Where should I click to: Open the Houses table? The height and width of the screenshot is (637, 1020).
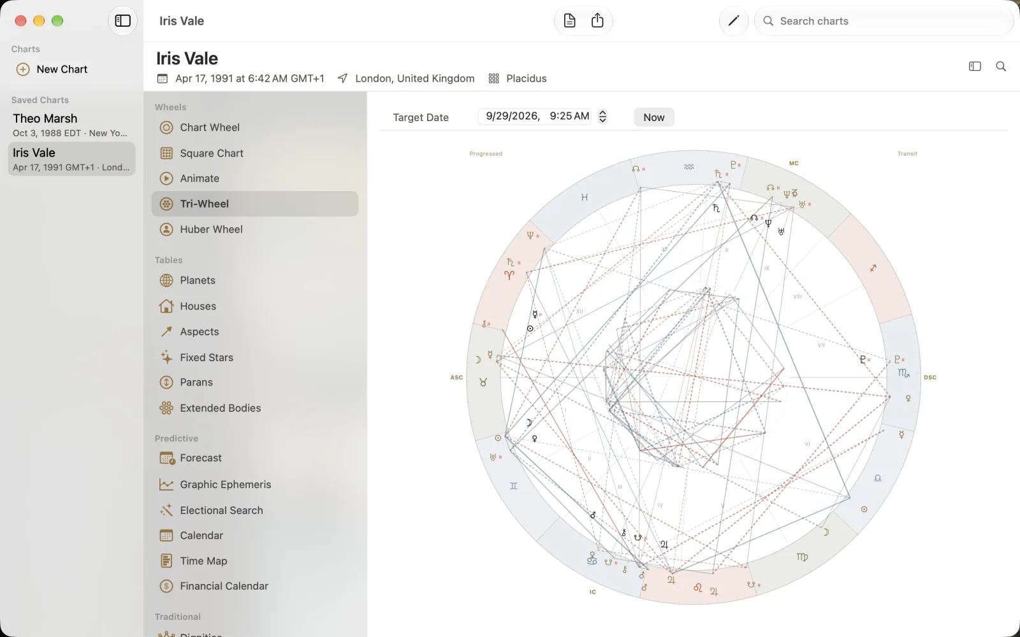click(x=255, y=306)
